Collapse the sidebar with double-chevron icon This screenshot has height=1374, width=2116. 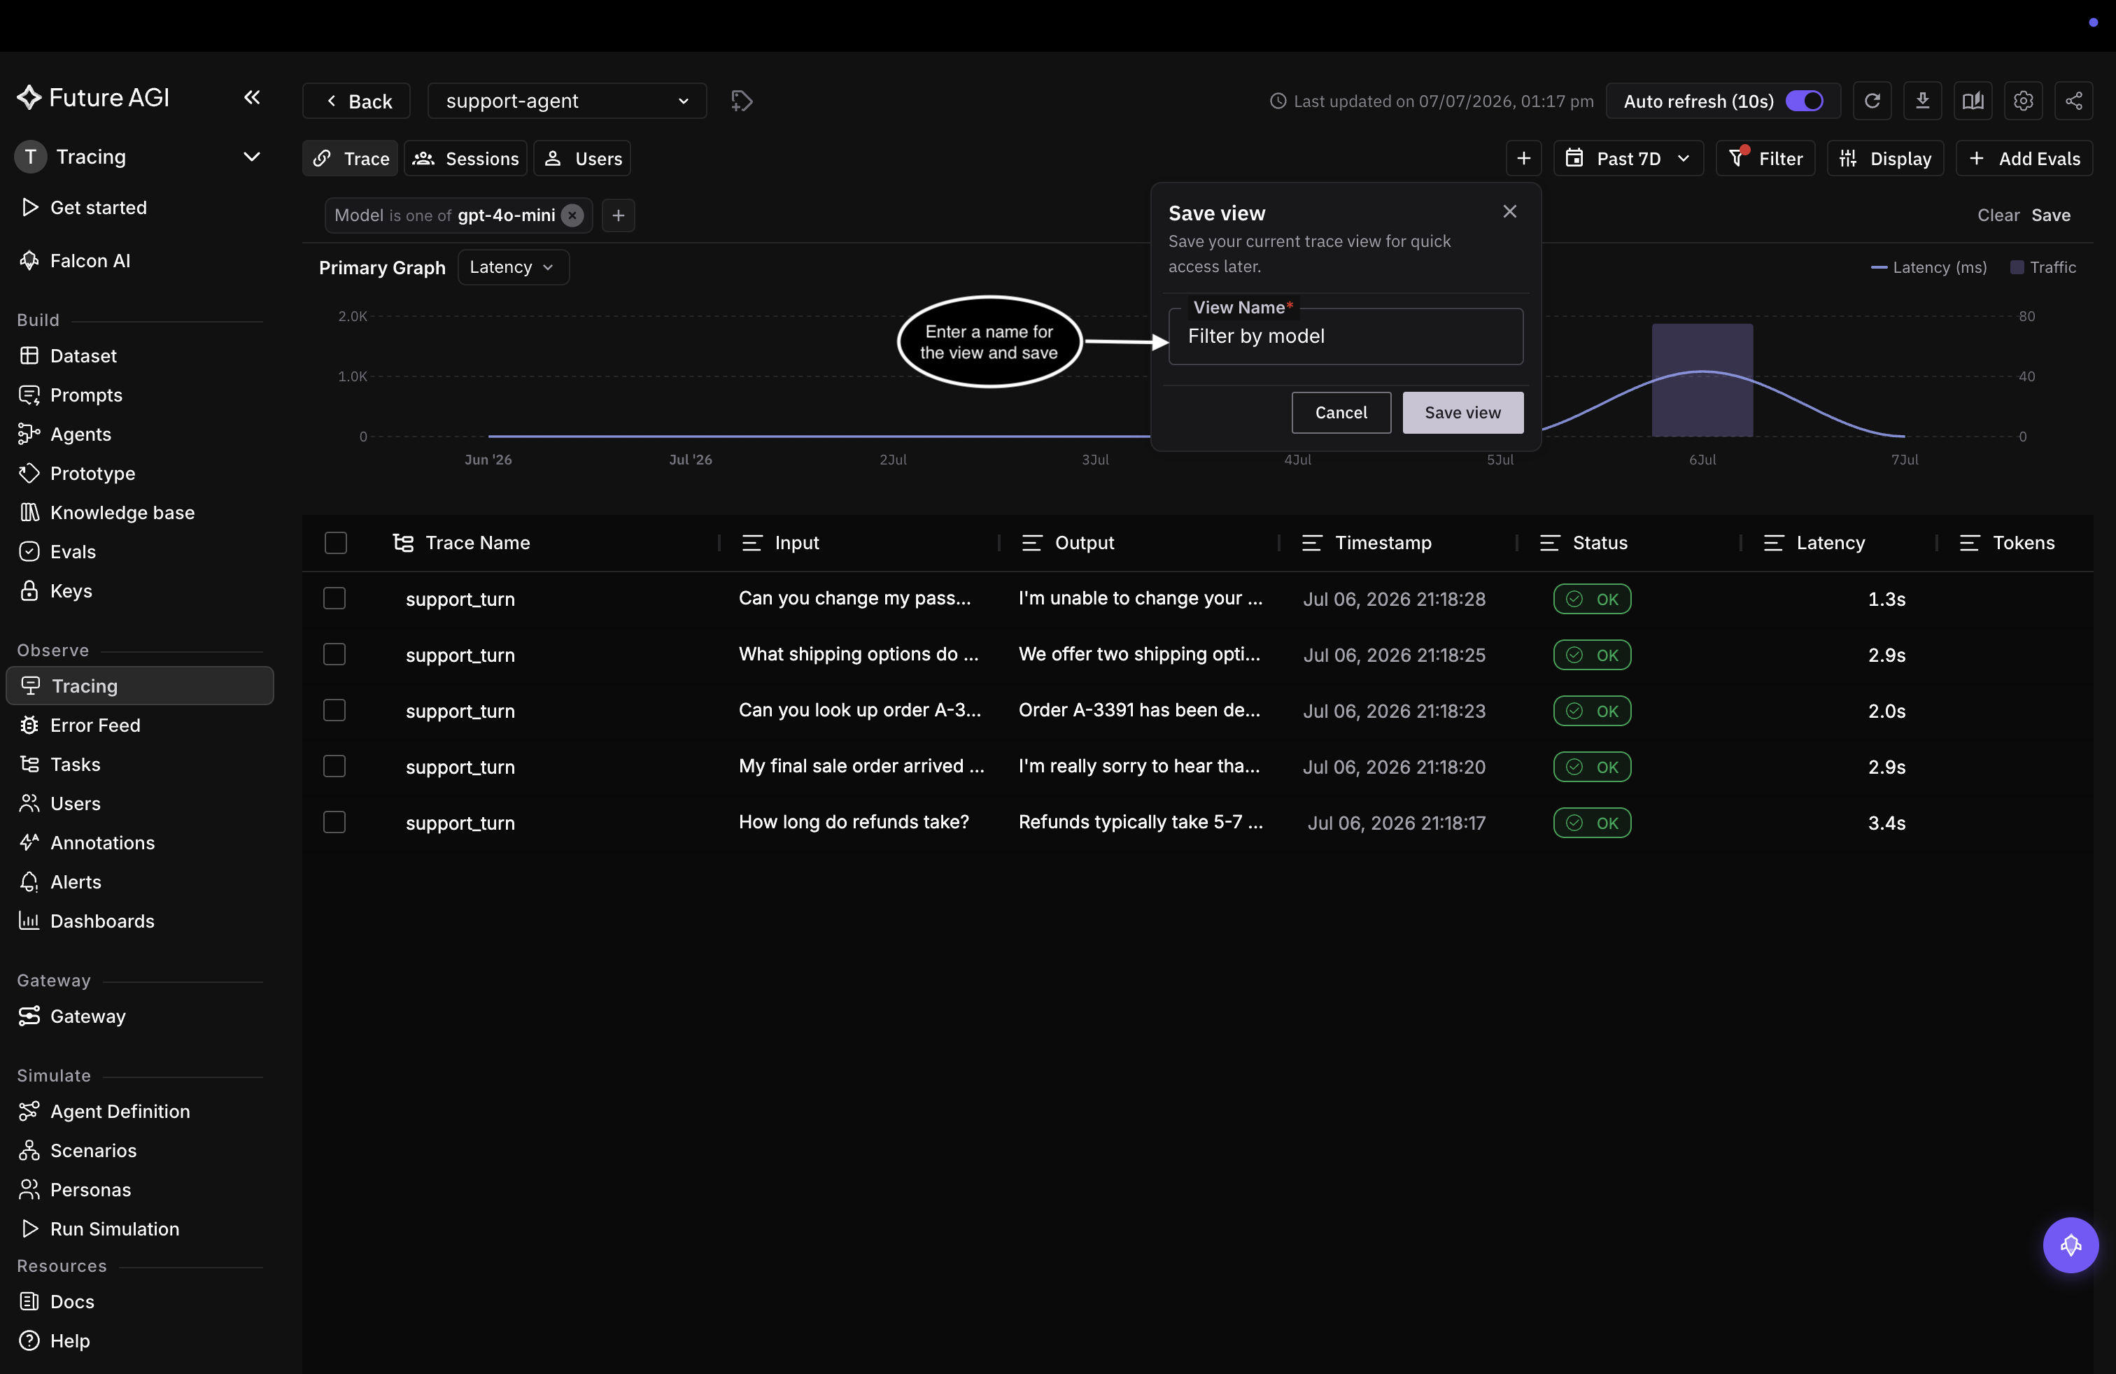[252, 97]
